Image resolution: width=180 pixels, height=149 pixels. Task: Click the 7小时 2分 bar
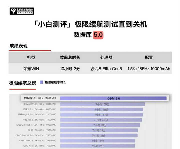pos(97,146)
